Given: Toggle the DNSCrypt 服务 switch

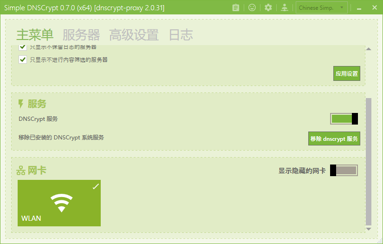Looking at the screenshot, I should pos(344,119).
